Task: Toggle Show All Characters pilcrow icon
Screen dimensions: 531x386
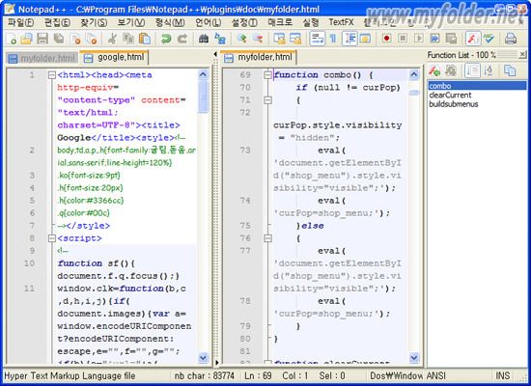Action: point(333,39)
